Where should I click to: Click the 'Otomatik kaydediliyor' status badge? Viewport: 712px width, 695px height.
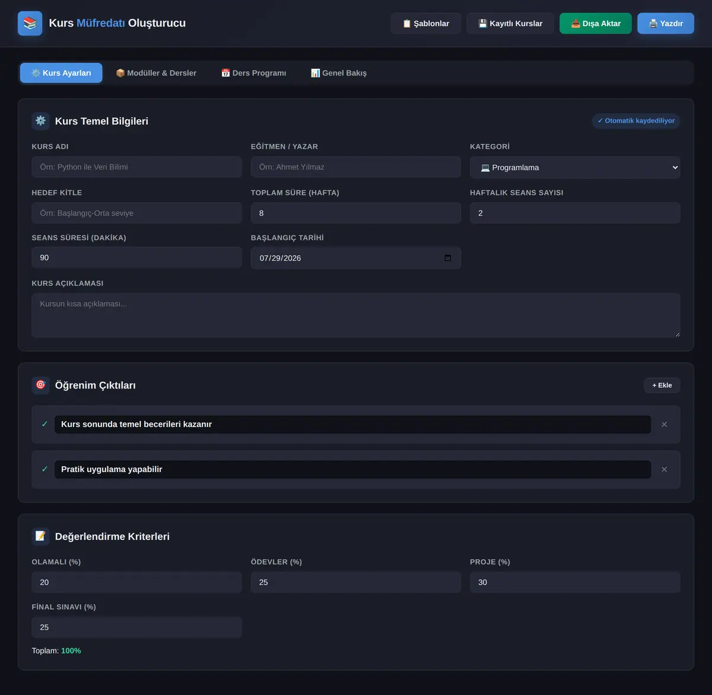click(636, 121)
